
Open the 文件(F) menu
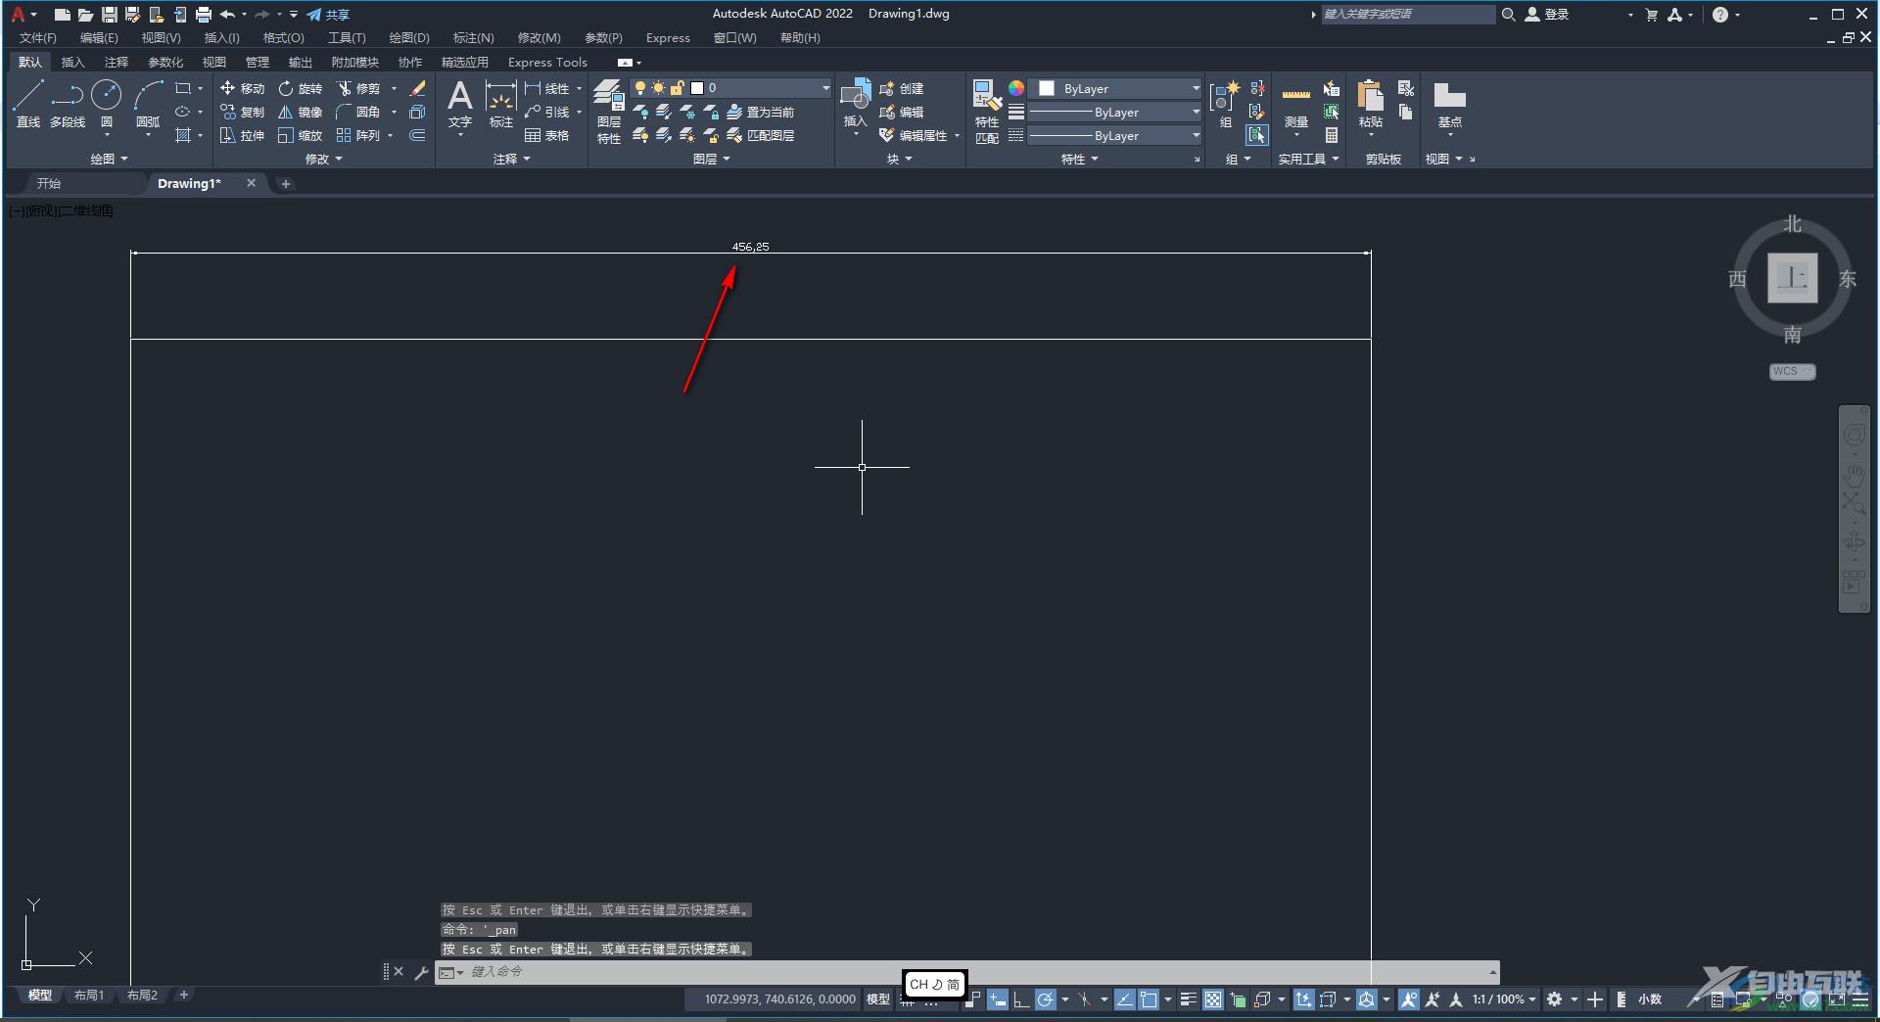pyautogui.click(x=38, y=38)
